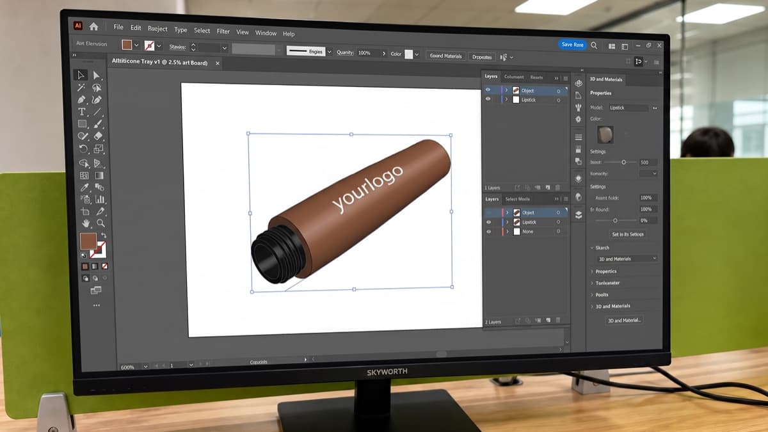Open the Window menu
Screen dimensions: 768x432
(x=266, y=33)
